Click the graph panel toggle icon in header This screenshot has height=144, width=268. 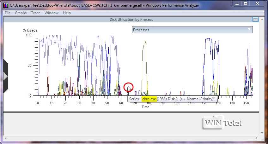click(255, 20)
